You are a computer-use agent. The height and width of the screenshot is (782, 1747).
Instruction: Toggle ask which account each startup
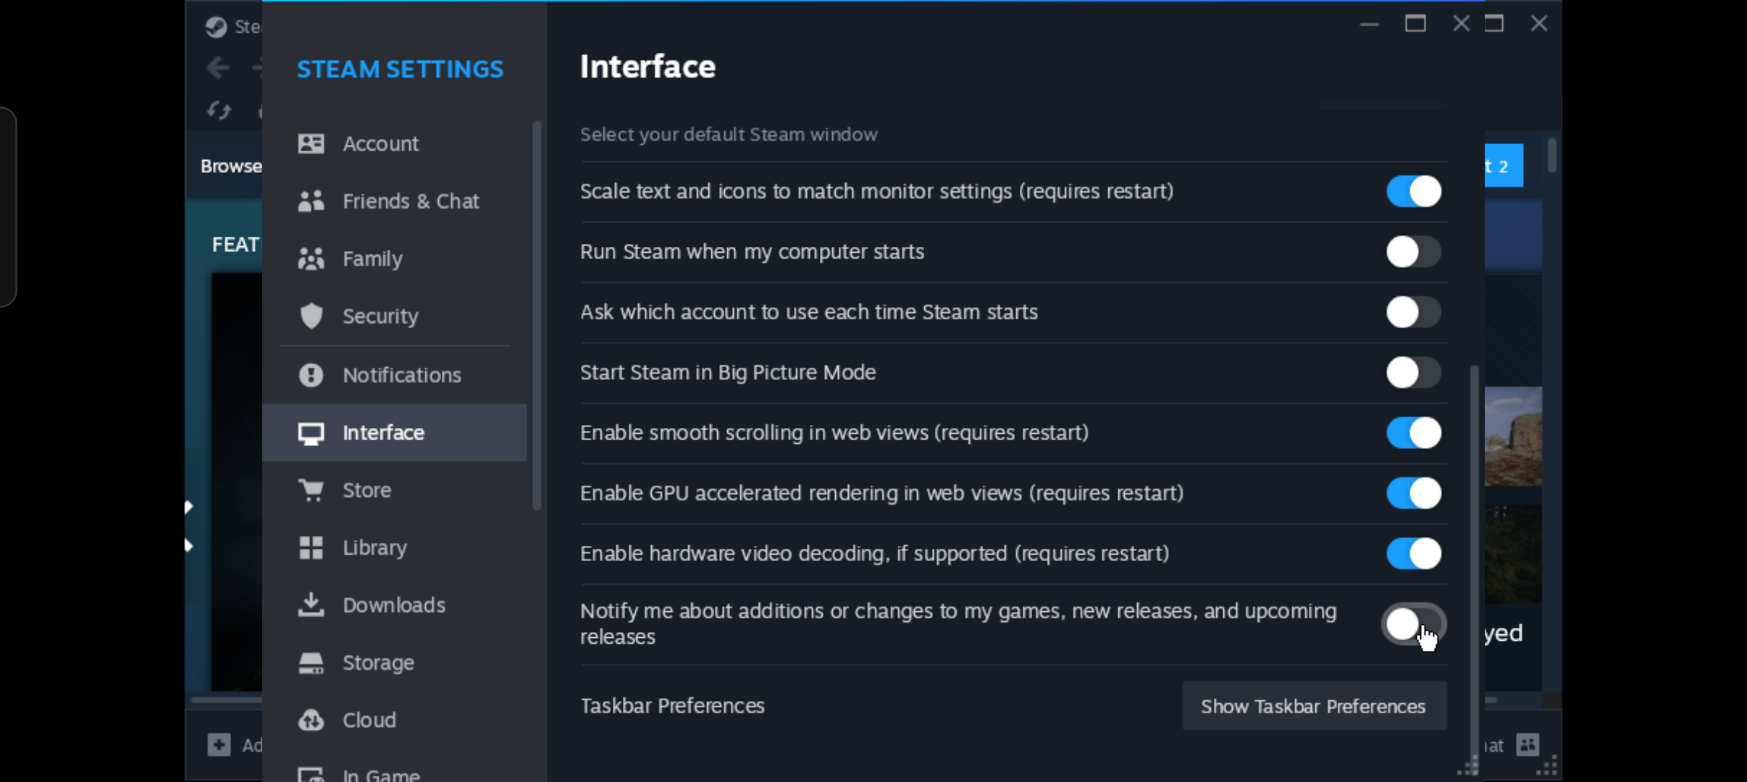tap(1413, 312)
